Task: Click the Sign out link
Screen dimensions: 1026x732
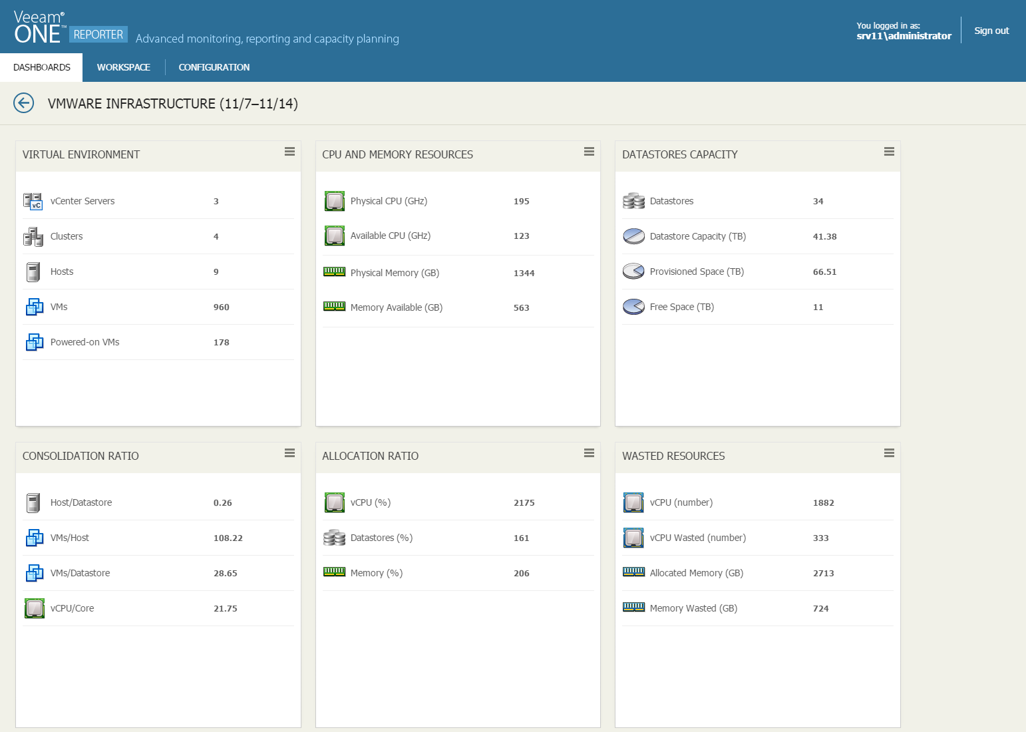Action: point(991,31)
